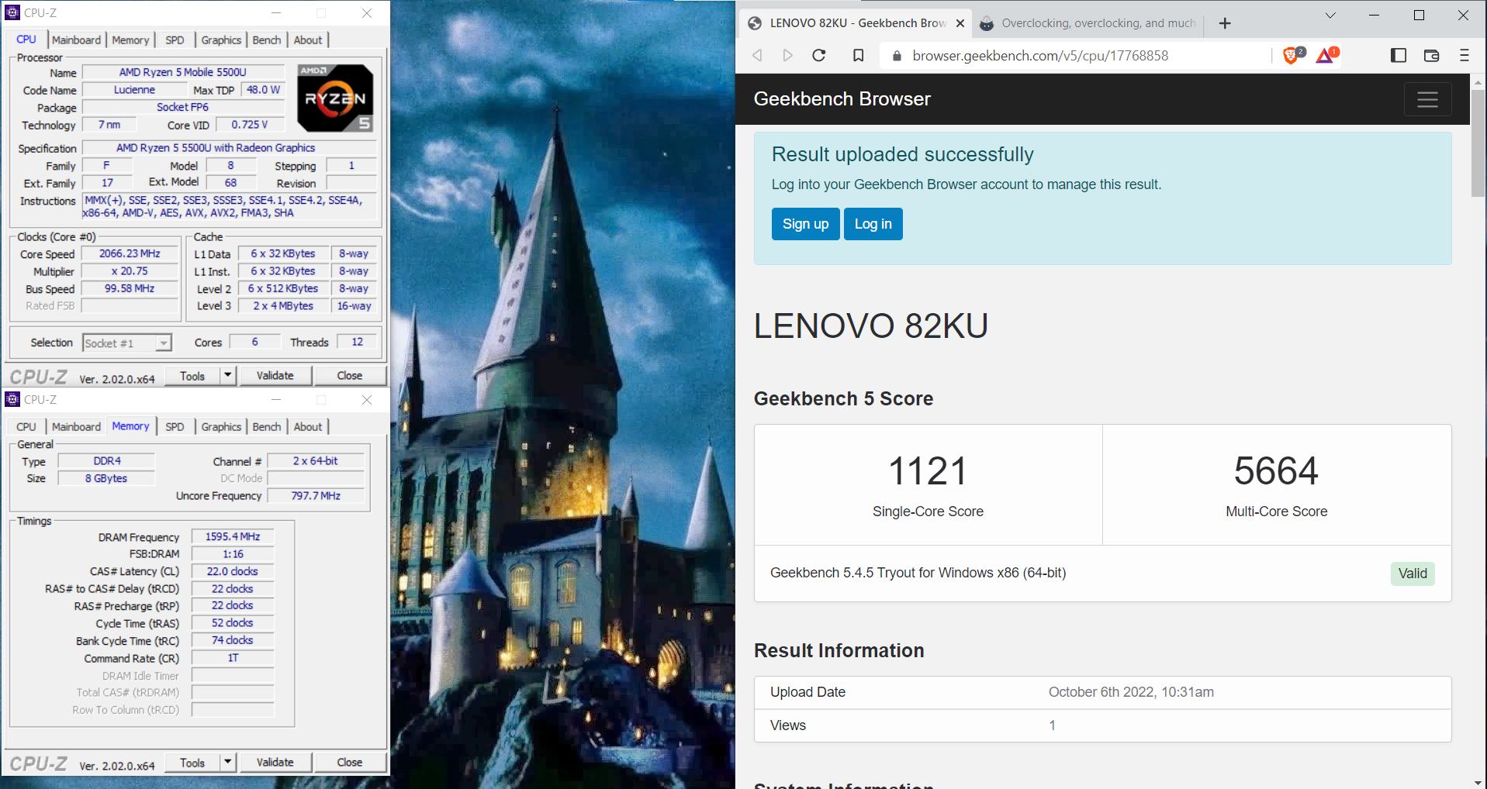The height and width of the screenshot is (789, 1487).
Task: Open CPU tab in bottom CPU-Z window
Action: (x=26, y=427)
